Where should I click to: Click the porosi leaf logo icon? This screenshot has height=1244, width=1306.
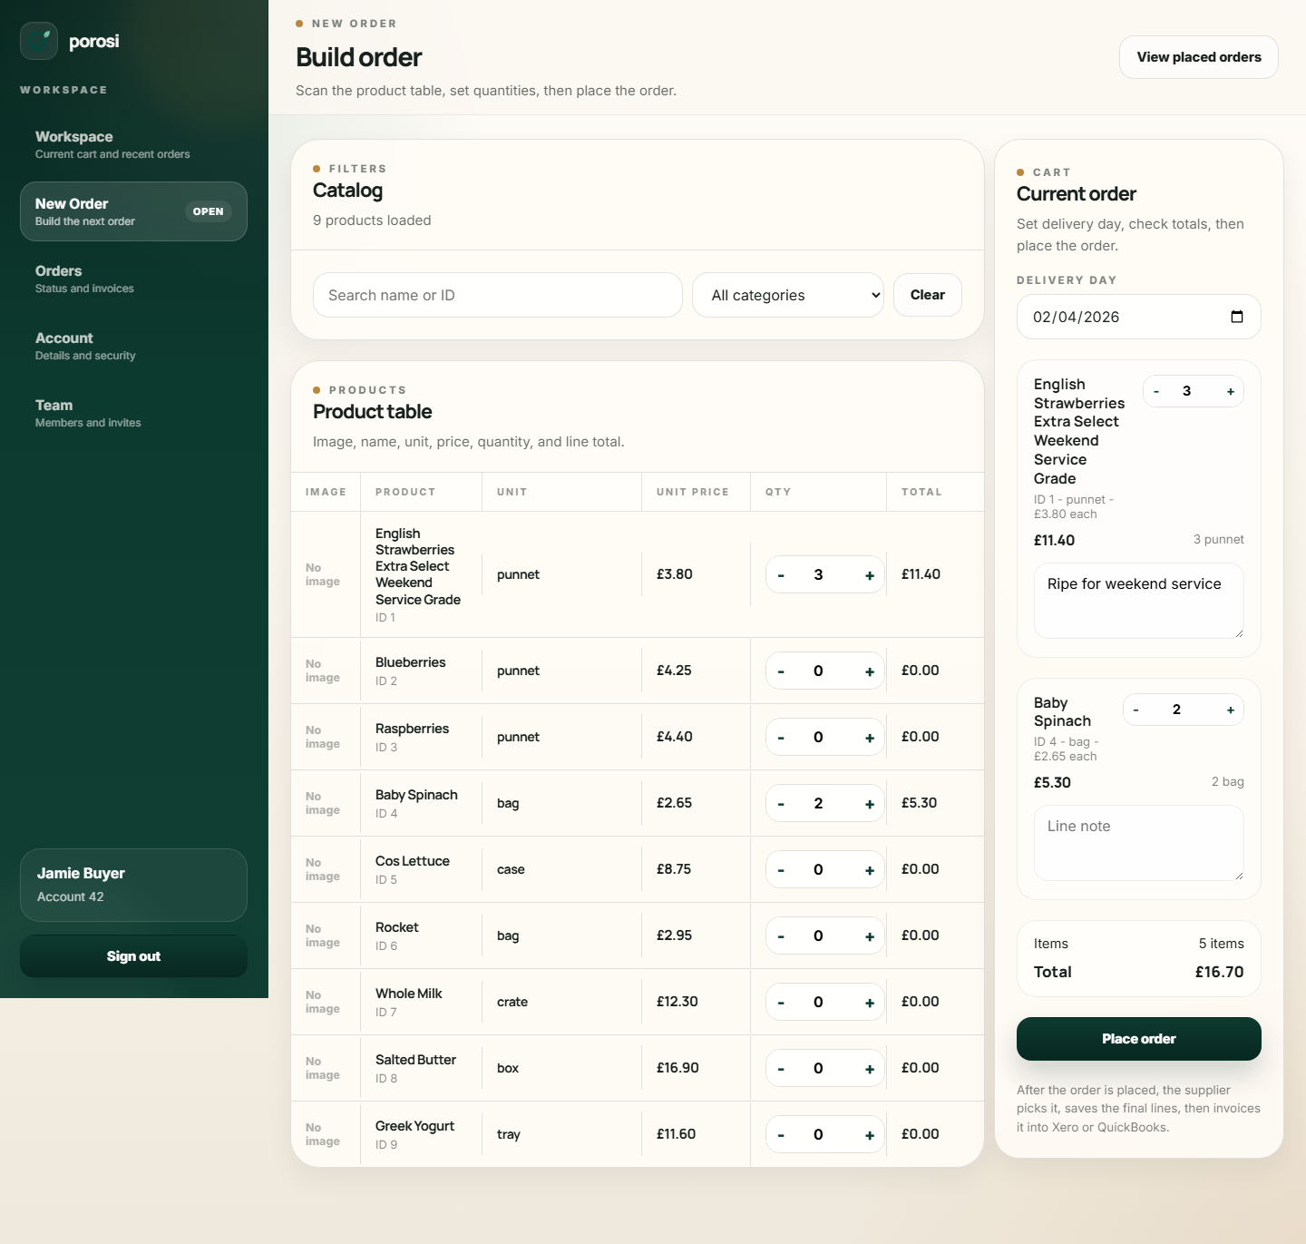pos(39,41)
